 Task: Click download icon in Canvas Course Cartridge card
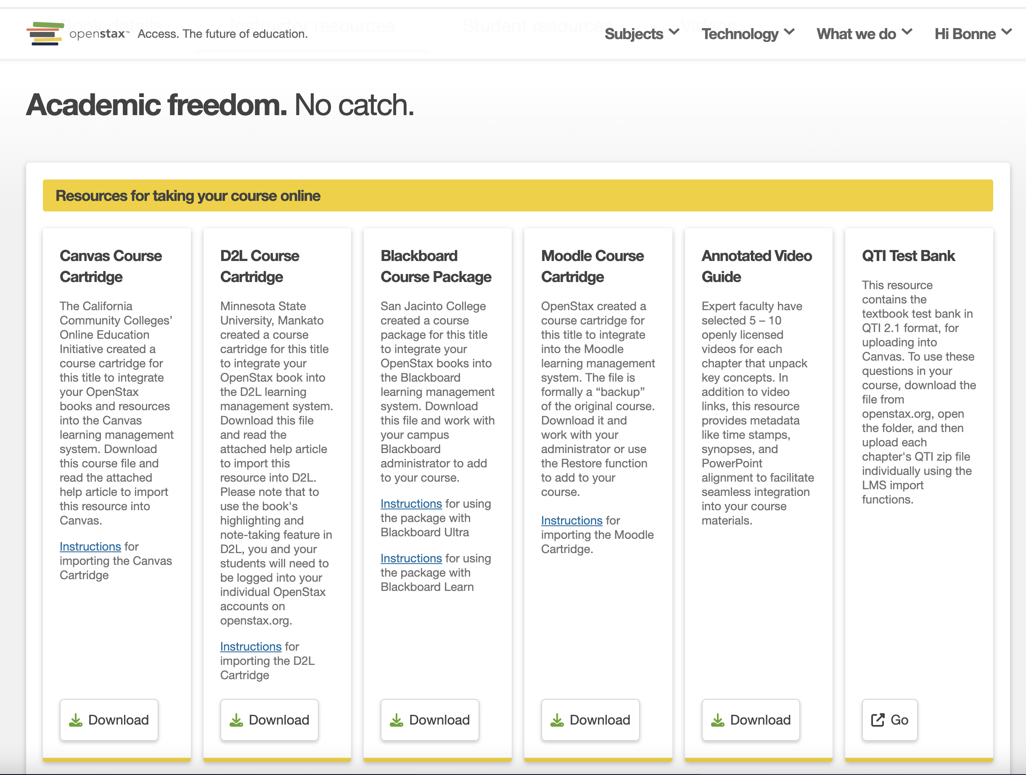(x=76, y=720)
